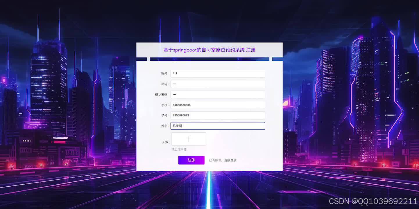Click the 学号 field label
This screenshot has height=209, width=419.
click(165, 115)
